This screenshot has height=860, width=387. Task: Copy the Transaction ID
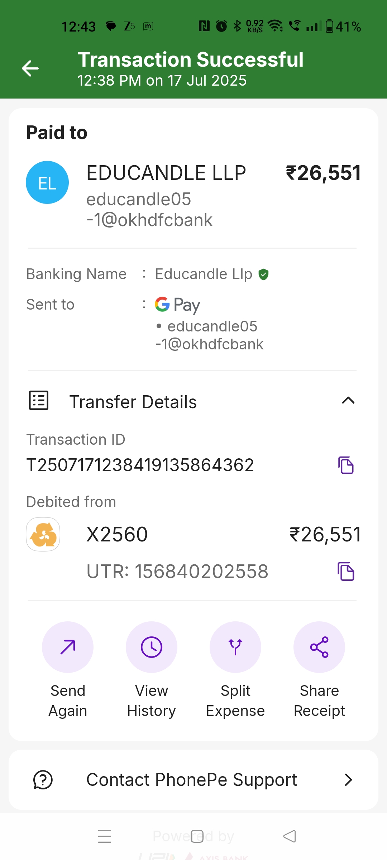(346, 465)
